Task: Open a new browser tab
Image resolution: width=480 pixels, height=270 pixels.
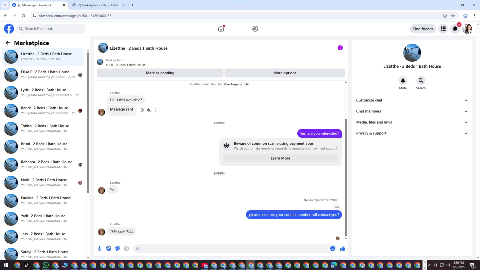Action: click(x=132, y=5)
